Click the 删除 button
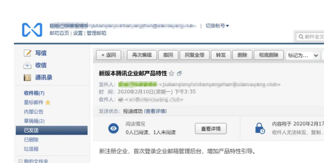The image size is (324, 163). pos(242,55)
